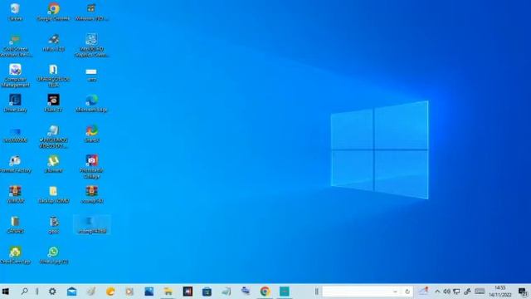Image resolution: width=531 pixels, height=299 pixels.
Task: Select the black Filmora desktop icon
Action: tap(53, 103)
